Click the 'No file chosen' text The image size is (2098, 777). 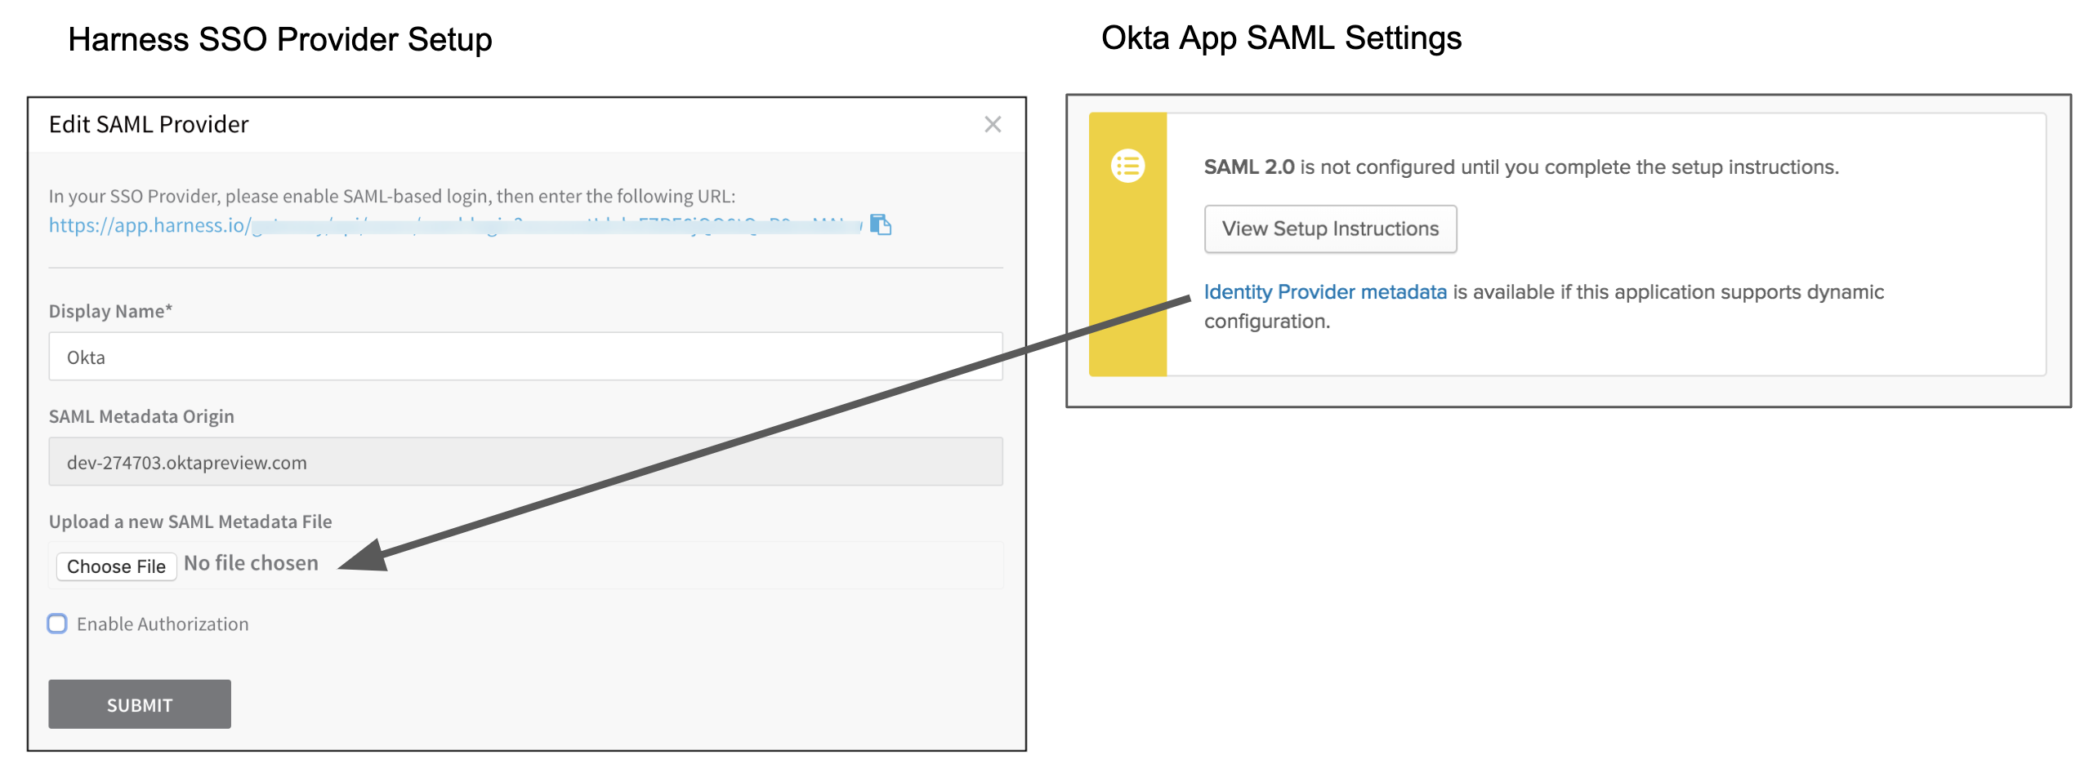(251, 563)
